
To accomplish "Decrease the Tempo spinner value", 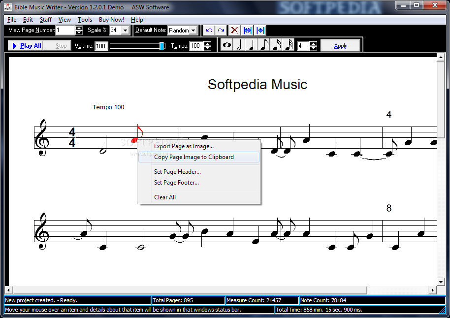I will coord(207,48).
